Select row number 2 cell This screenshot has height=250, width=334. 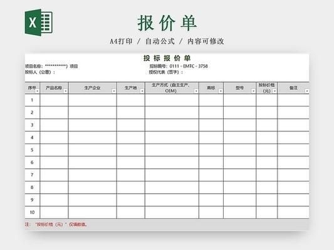click(x=32, y=112)
